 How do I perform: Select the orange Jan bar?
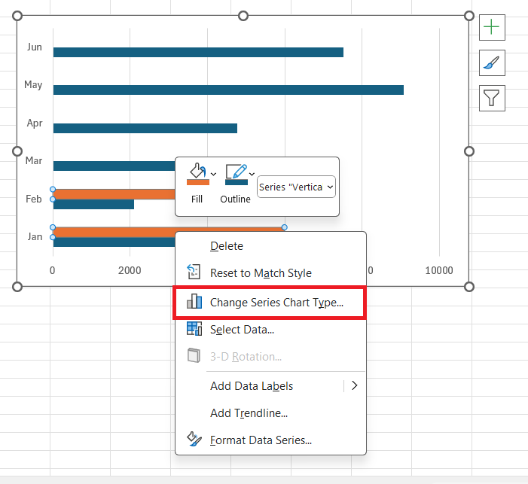114,233
